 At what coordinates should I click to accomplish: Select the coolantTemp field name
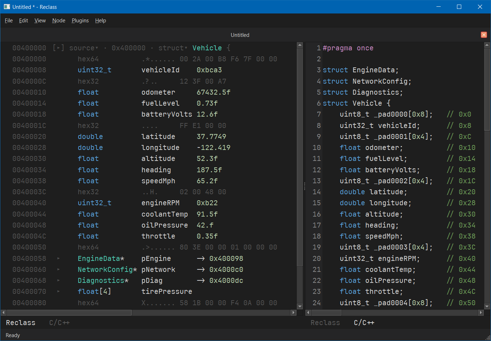[165, 214]
